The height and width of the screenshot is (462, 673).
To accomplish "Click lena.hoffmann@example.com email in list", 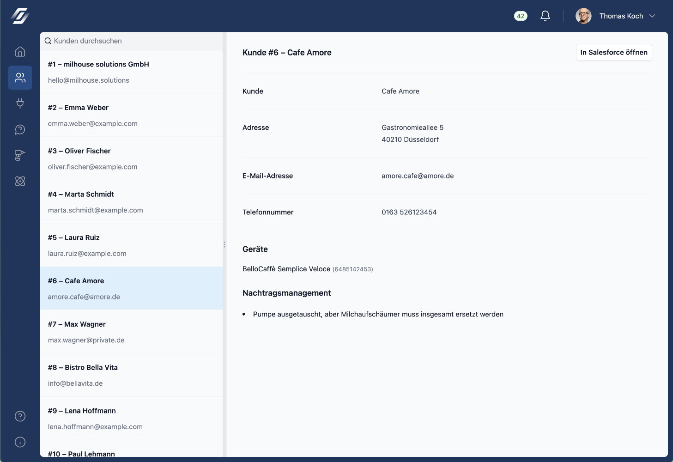I will pos(95,427).
